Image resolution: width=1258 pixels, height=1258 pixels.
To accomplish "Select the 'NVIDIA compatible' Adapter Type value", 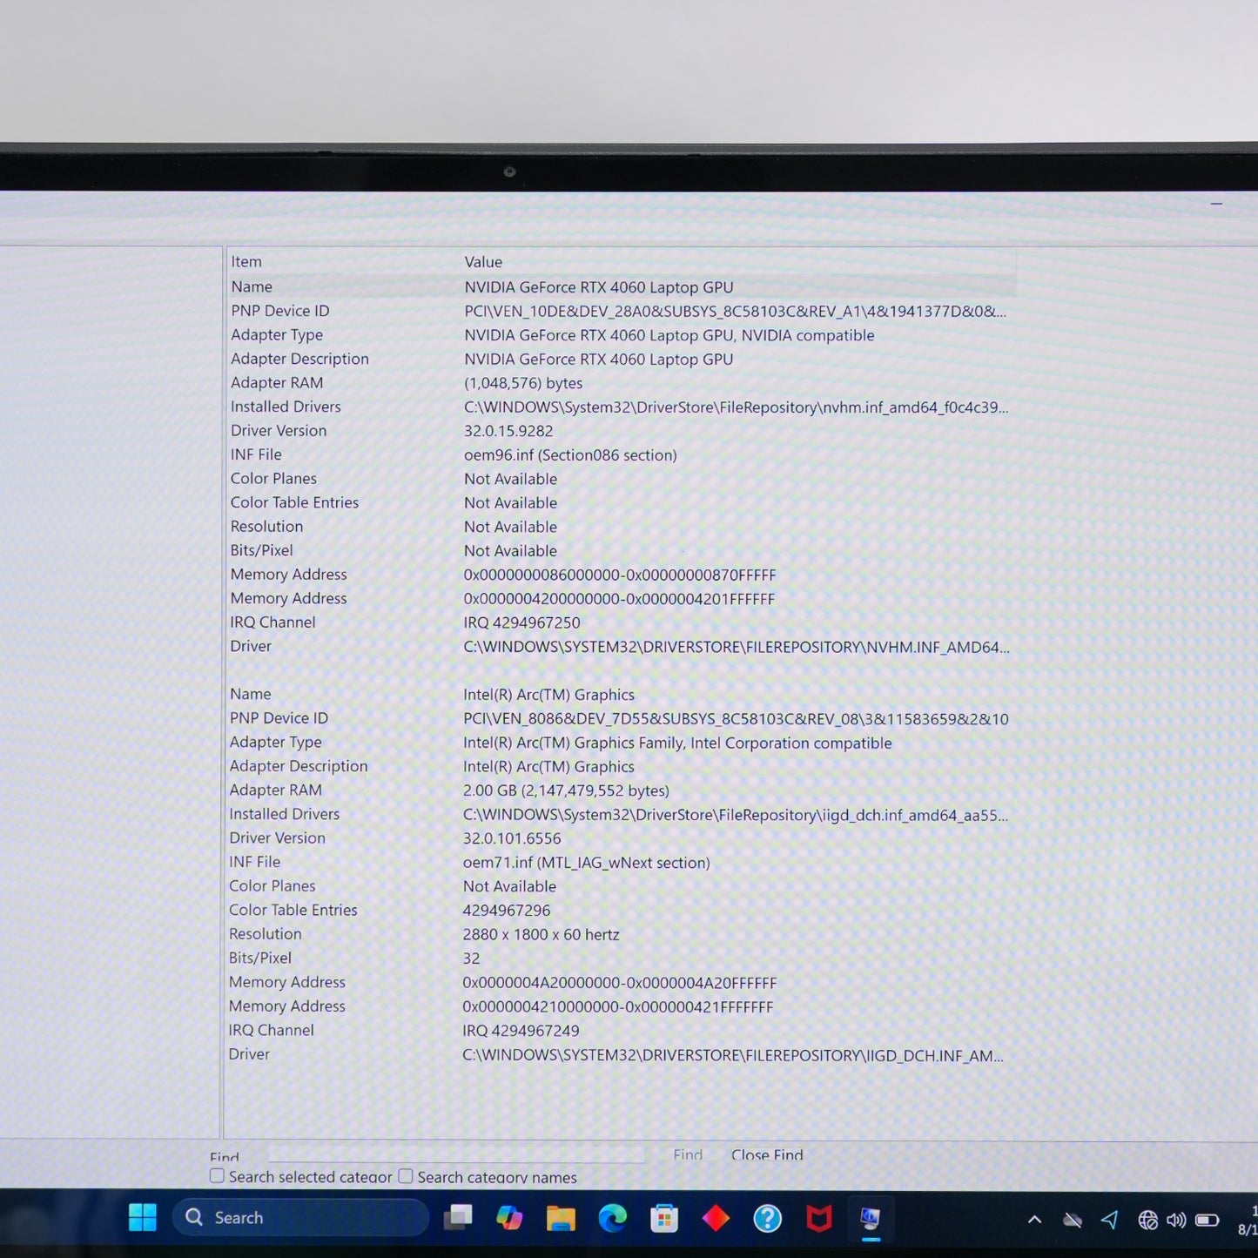I will click(669, 335).
